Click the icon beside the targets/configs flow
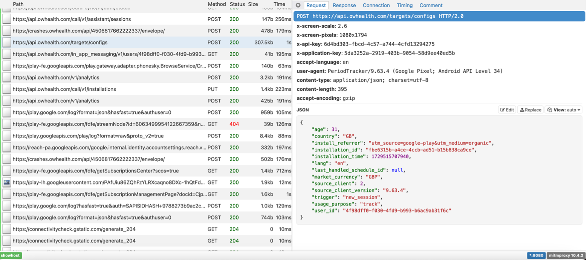Viewport: 587px width, 261px height. (6, 43)
